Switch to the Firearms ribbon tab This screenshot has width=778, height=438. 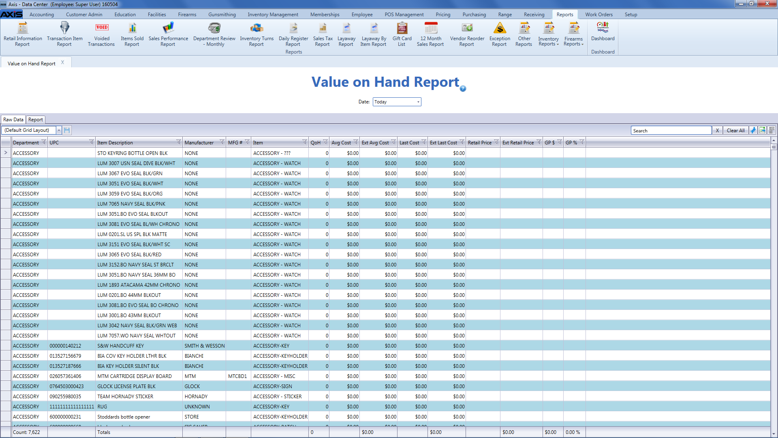tap(187, 15)
